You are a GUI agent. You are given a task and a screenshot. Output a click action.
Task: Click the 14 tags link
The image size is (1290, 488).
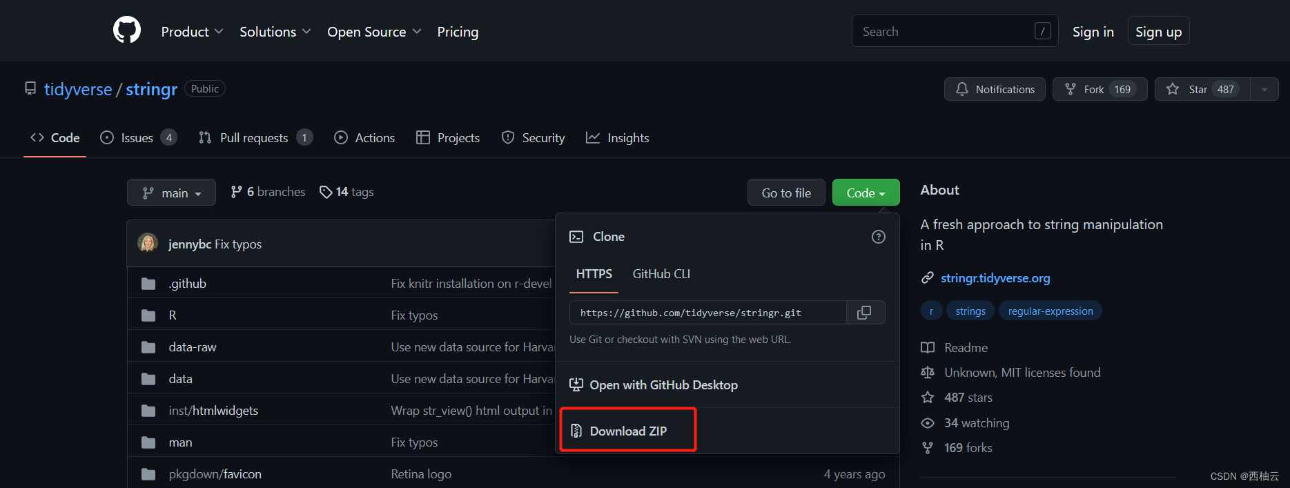point(346,192)
